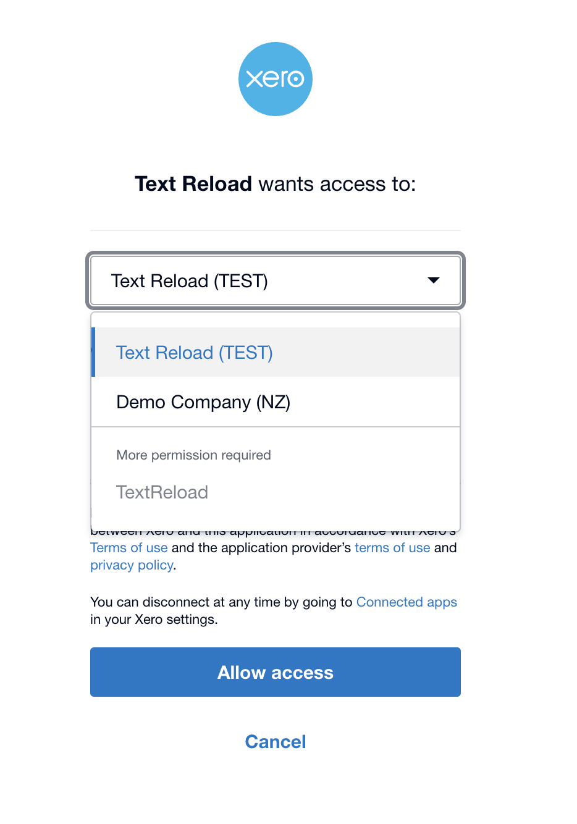Click the divider under Demo Company (NZ)
The height and width of the screenshot is (824, 577).
276,427
